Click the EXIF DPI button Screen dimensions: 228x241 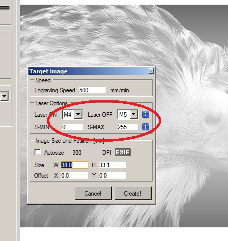tap(123, 152)
